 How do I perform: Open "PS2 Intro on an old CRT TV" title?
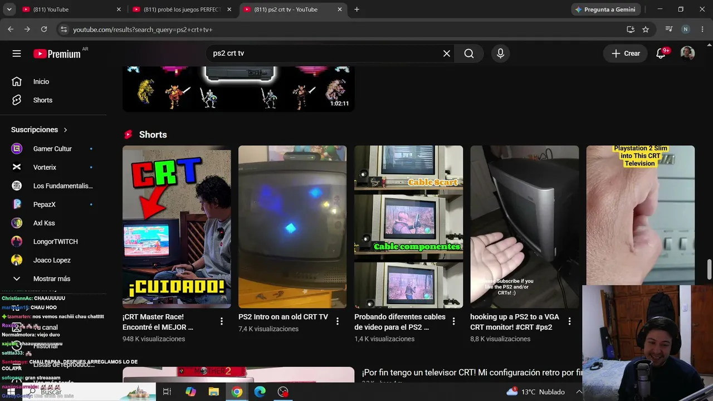(x=283, y=317)
